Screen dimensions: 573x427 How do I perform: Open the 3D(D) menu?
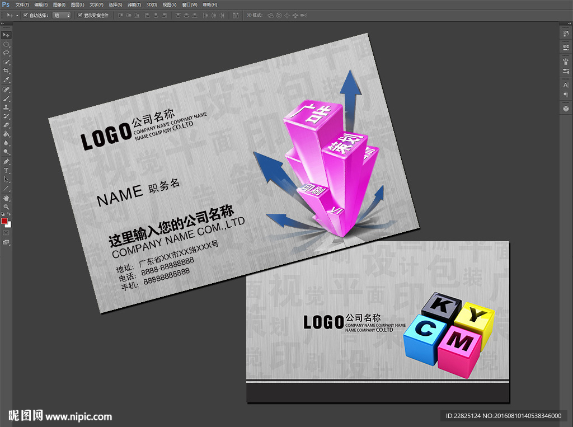152,4
